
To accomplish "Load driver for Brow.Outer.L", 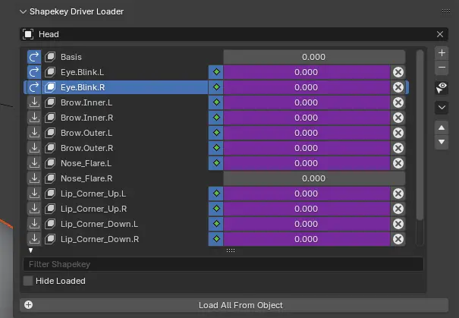I will (34, 133).
